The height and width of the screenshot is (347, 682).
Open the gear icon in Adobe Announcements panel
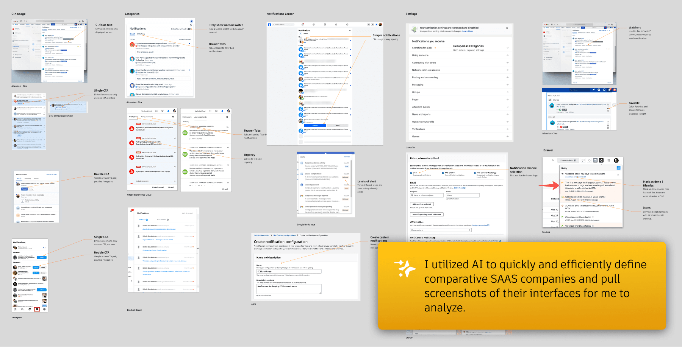click(227, 117)
